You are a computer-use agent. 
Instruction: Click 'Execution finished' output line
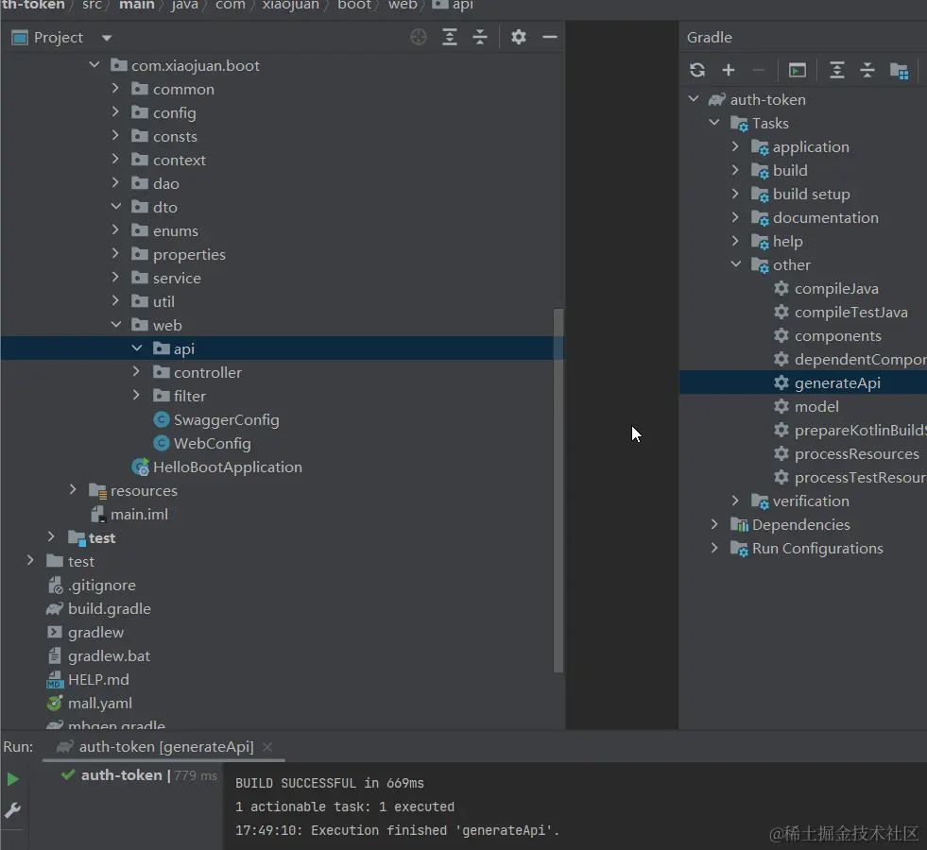tap(397, 830)
